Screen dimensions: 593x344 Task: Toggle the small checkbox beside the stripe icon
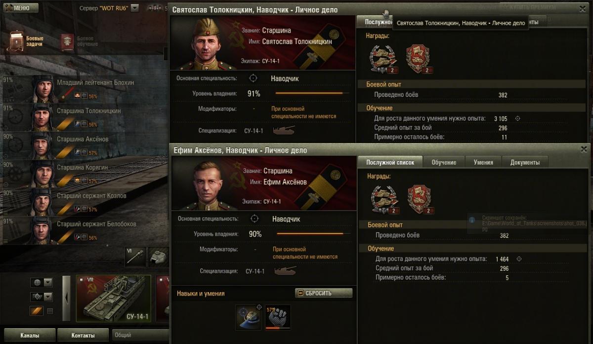click(x=50, y=311)
